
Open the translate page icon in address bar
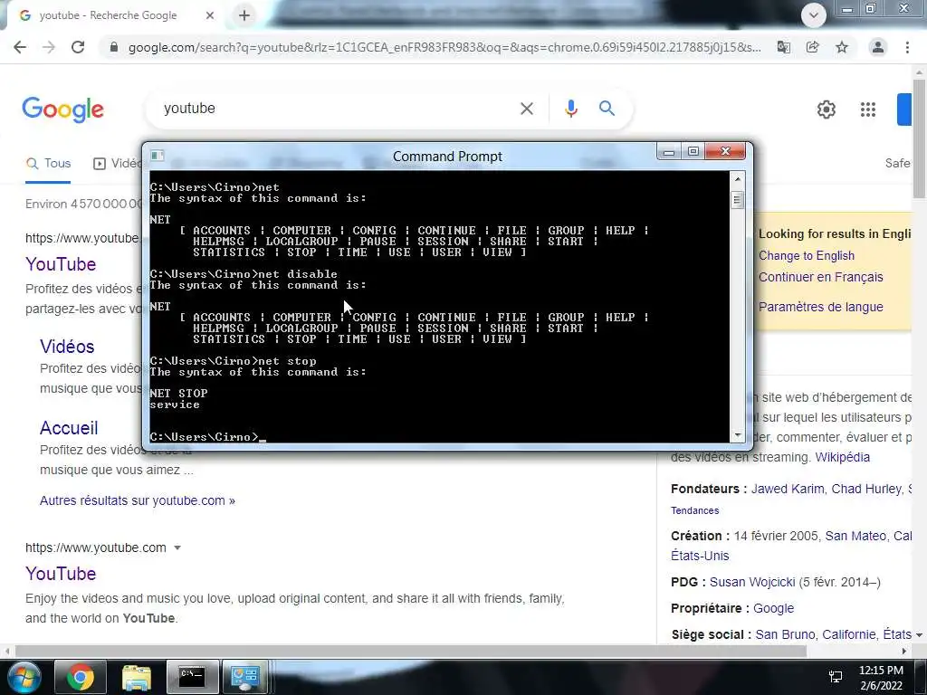[x=784, y=47]
